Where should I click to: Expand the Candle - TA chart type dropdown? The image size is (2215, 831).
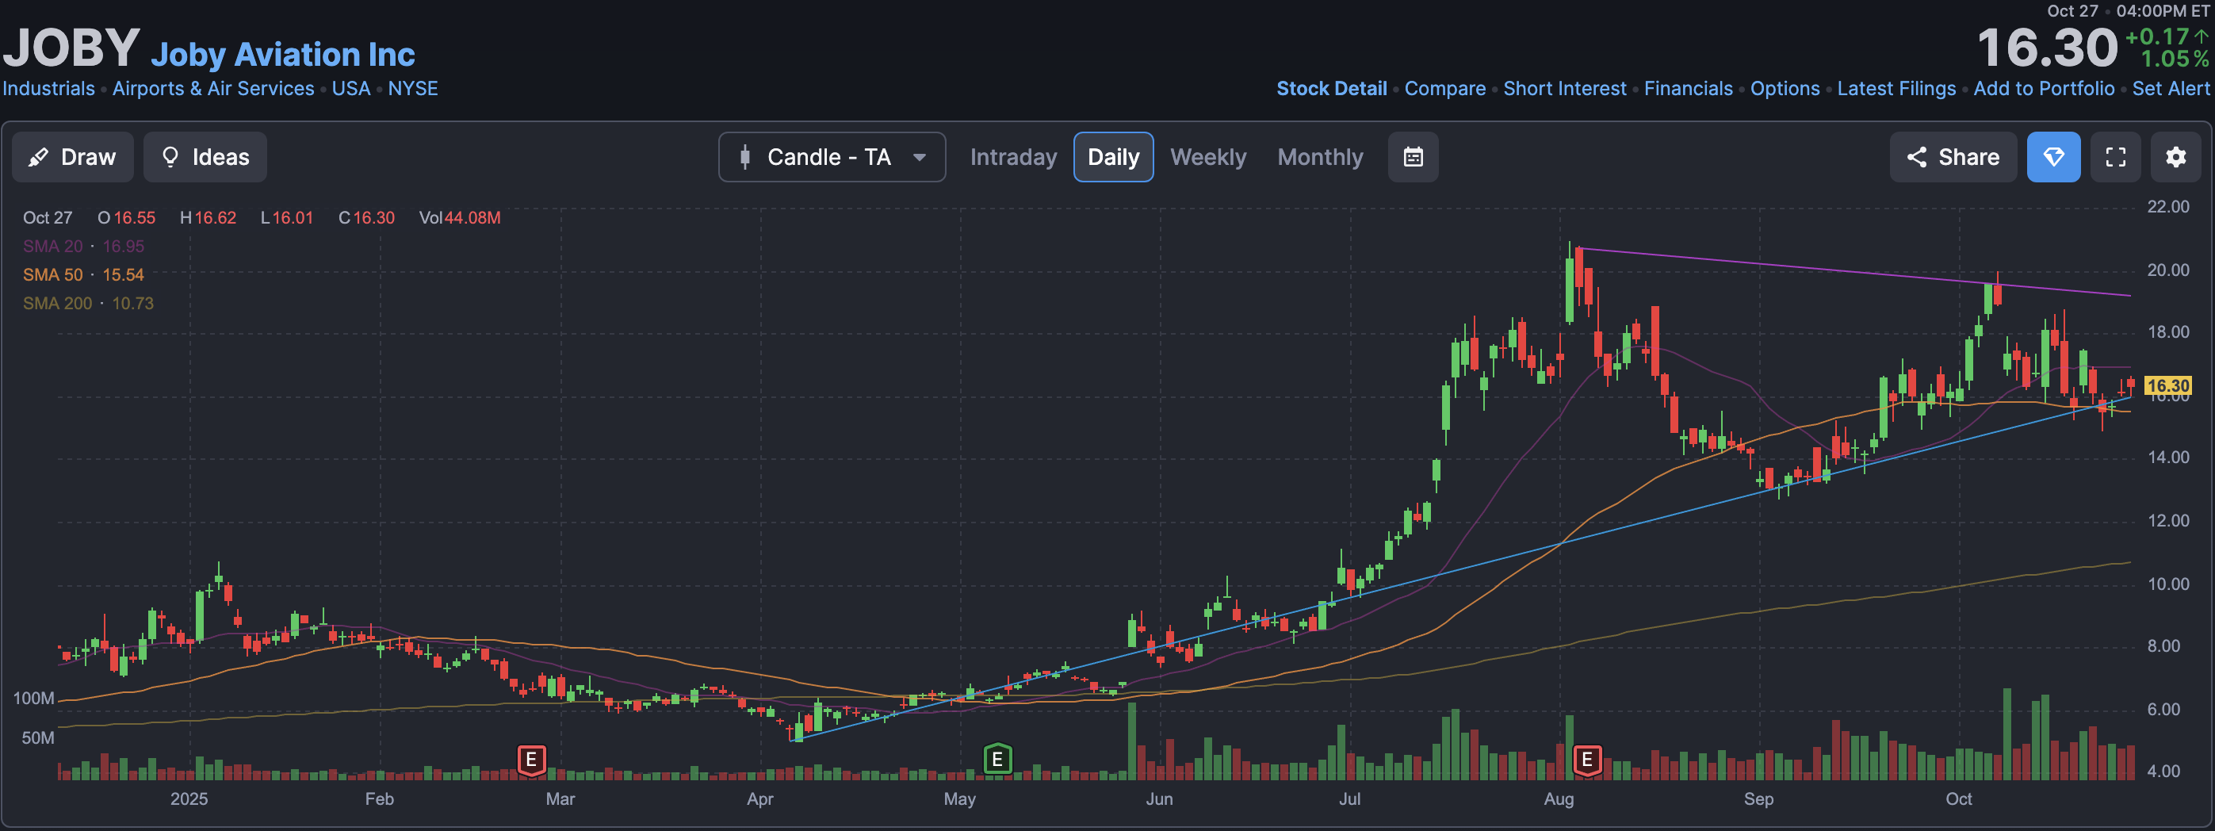[832, 156]
